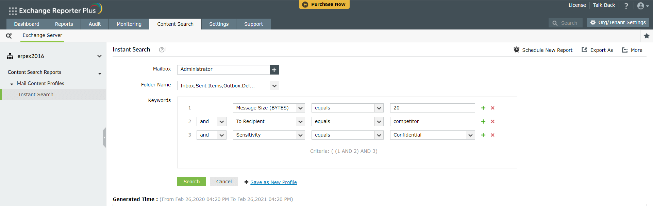Go to the Dashboard tab
Image resolution: width=653 pixels, height=206 pixels.
pyautogui.click(x=27, y=24)
